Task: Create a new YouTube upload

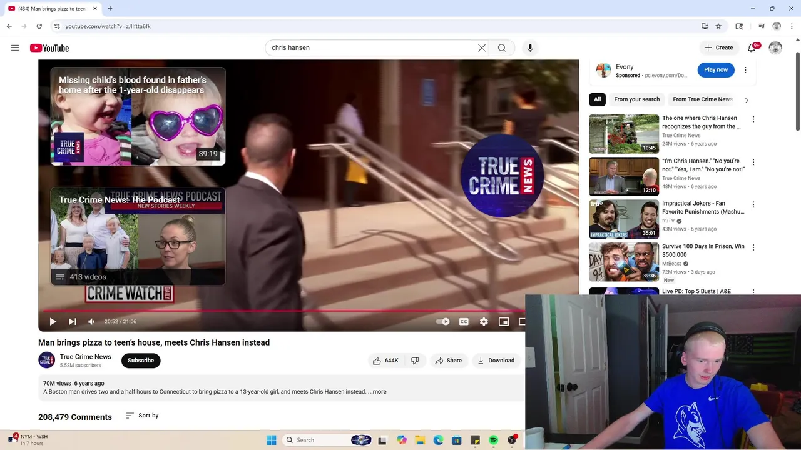Action: [x=718, y=47]
